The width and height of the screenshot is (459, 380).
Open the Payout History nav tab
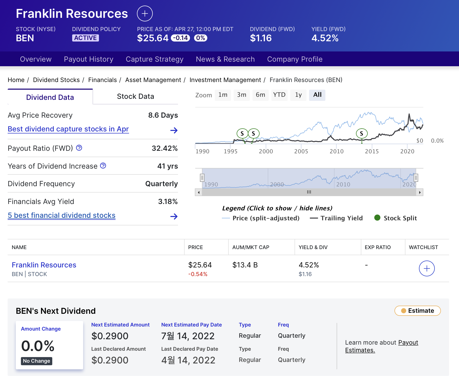88,59
